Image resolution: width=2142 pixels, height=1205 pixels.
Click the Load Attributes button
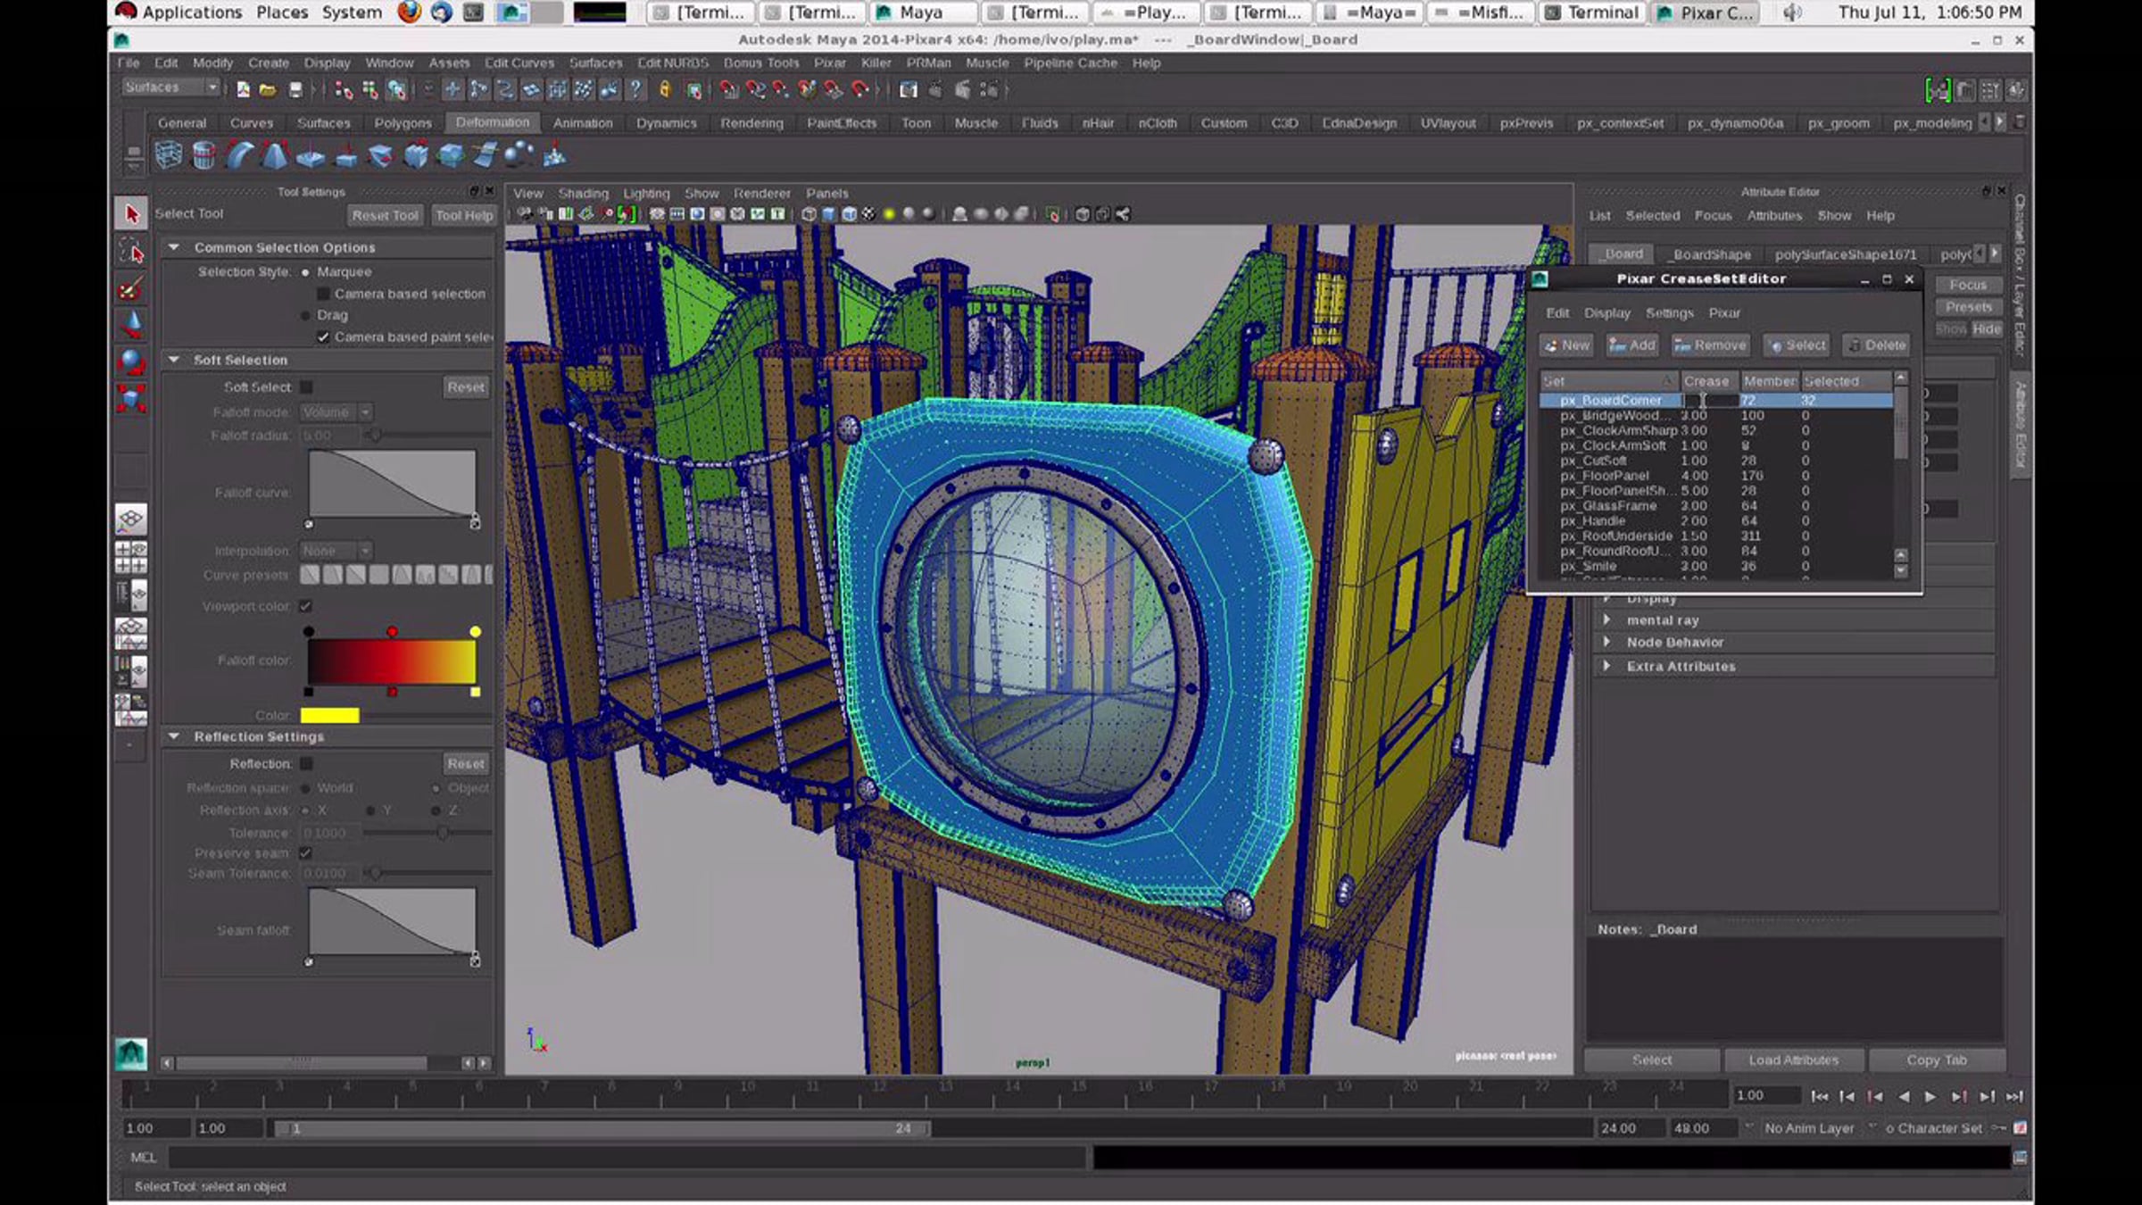(x=1793, y=1060)
